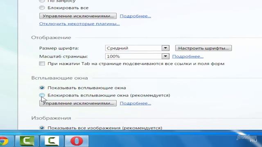Open the white Camtasia taskbar icon
This screenshot has width=262, height=147.
[52, 141]
